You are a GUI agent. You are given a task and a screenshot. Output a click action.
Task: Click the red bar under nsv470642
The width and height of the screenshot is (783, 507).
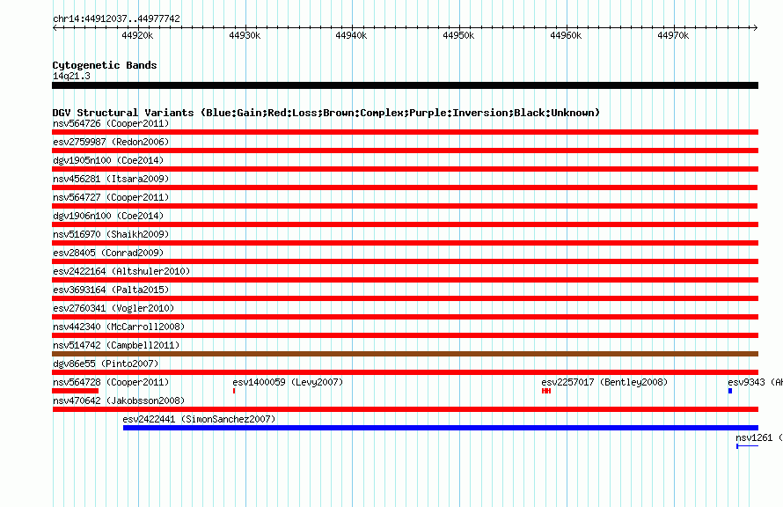coord(405,409)
